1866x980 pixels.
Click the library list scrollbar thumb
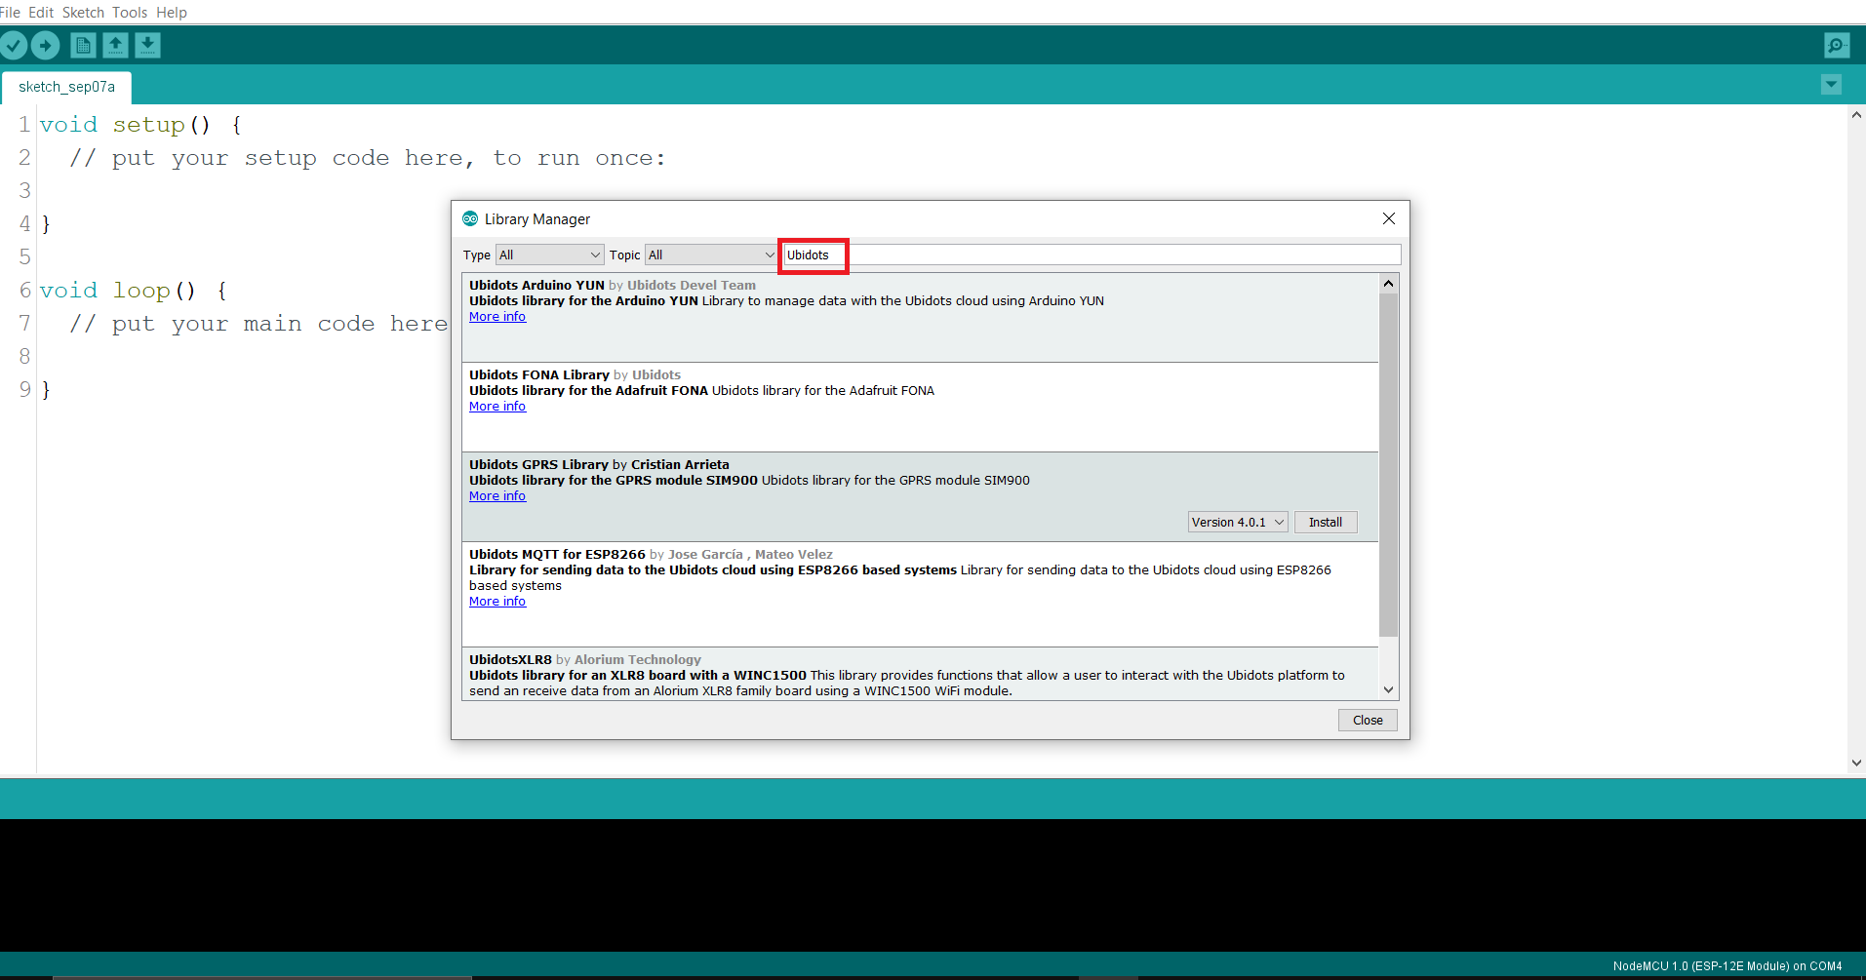1388,464
